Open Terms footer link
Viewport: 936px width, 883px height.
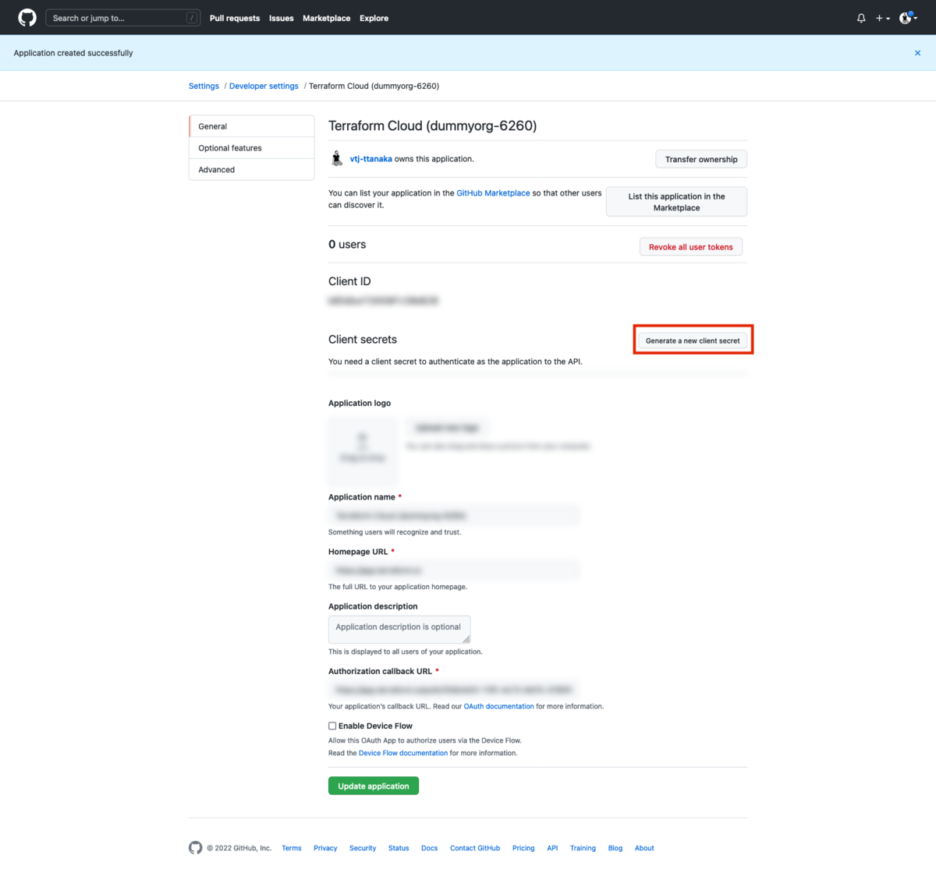292,848
